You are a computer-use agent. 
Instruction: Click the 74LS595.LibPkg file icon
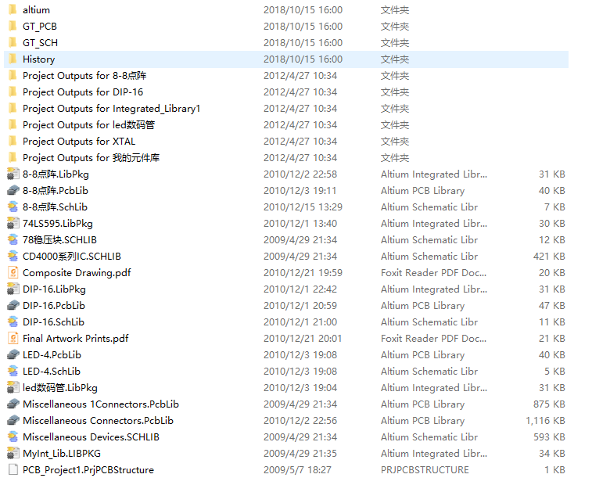[13, 224]
